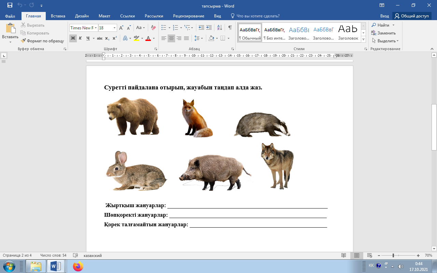437x273 pixels.
Task: Click the brown bear image
Action: pyautogui.click(x=133, y=116)
